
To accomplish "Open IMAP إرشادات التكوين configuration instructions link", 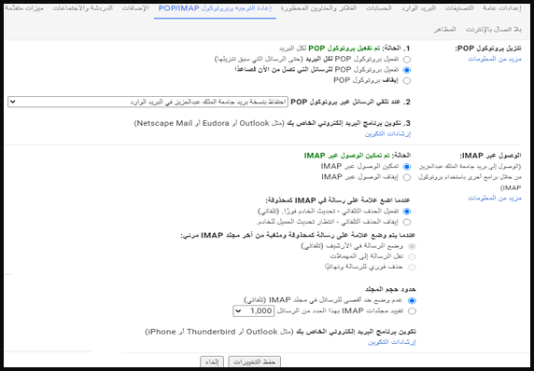I will pos(392,342).
